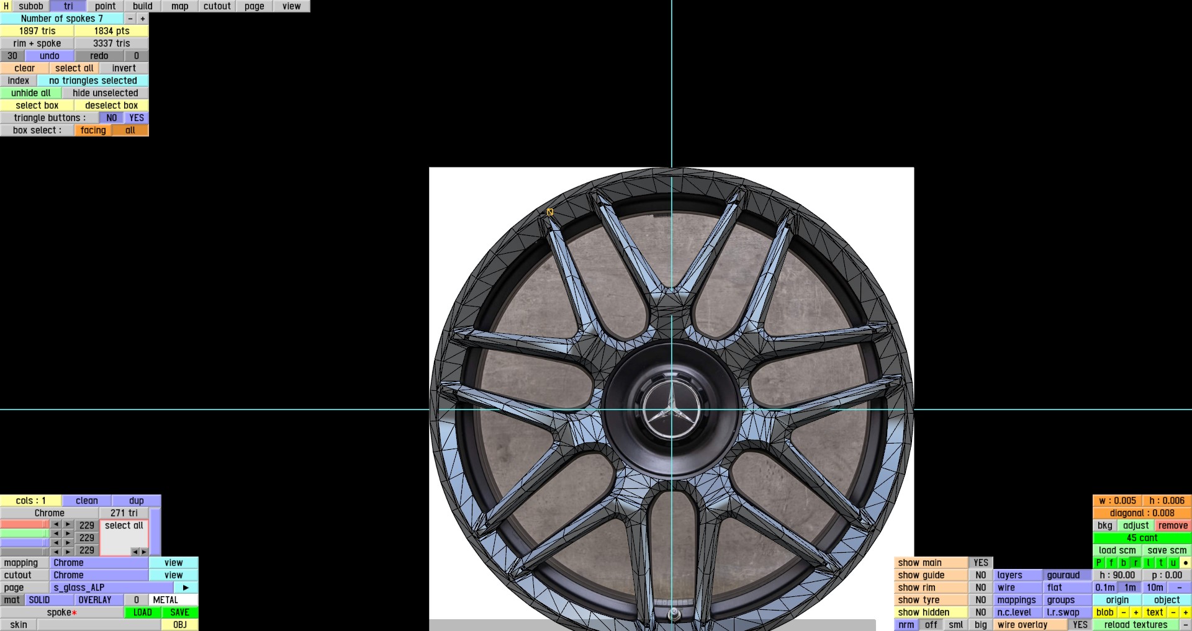Image resolution: width=1192 pixels, height=631 pixels.
Task: Change the OVERLAY material setting
Action: click(99, 600)
